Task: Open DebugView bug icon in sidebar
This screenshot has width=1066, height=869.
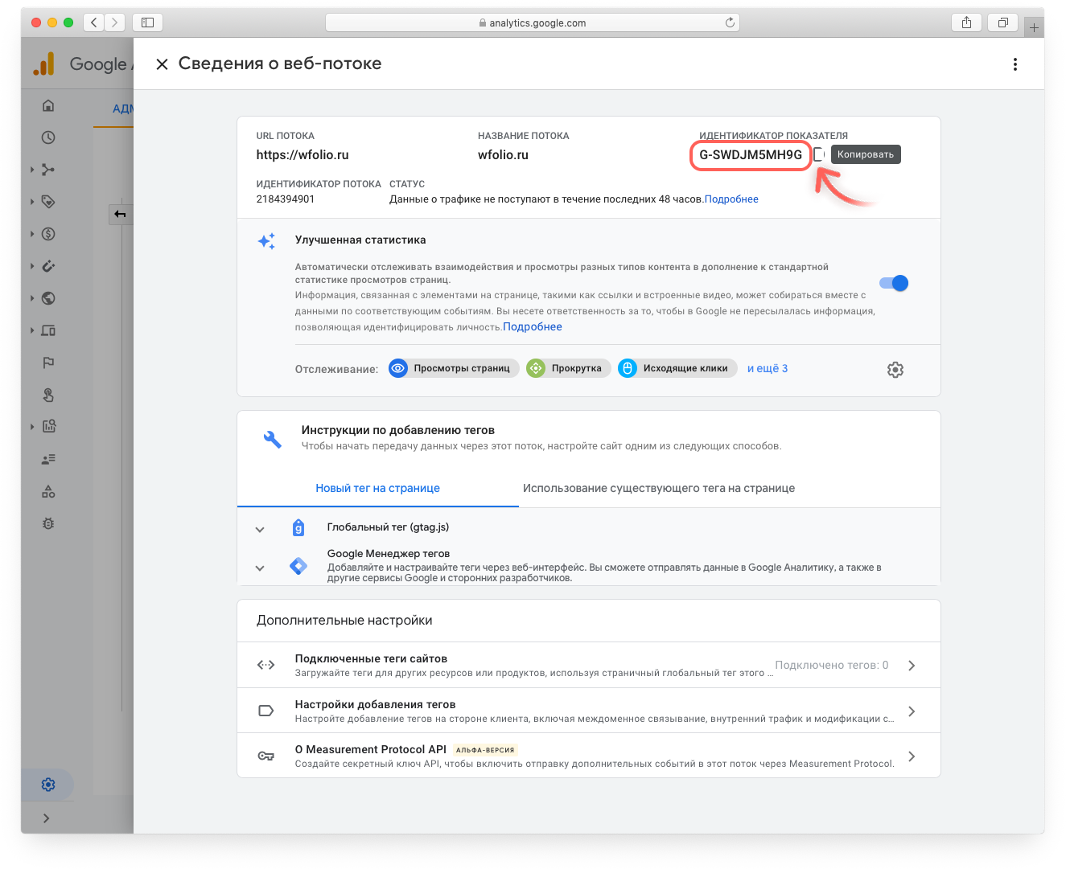Action: point(48,523)
